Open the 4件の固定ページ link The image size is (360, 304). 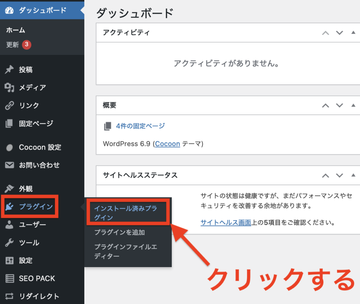[140, 126]
